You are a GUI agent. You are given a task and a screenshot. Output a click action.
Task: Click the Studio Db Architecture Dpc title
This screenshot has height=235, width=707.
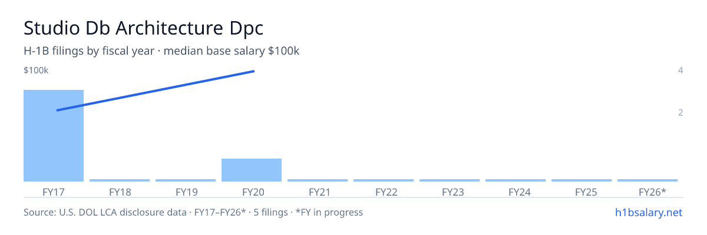144,28
